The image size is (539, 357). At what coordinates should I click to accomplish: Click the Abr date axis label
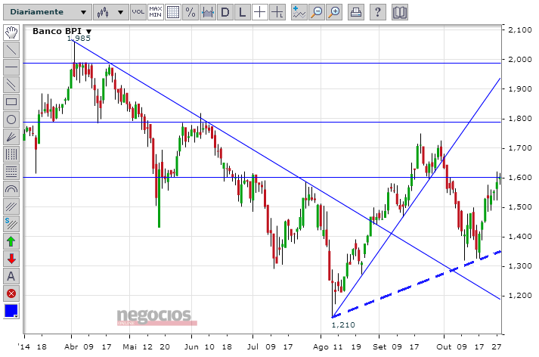[71, 346]
